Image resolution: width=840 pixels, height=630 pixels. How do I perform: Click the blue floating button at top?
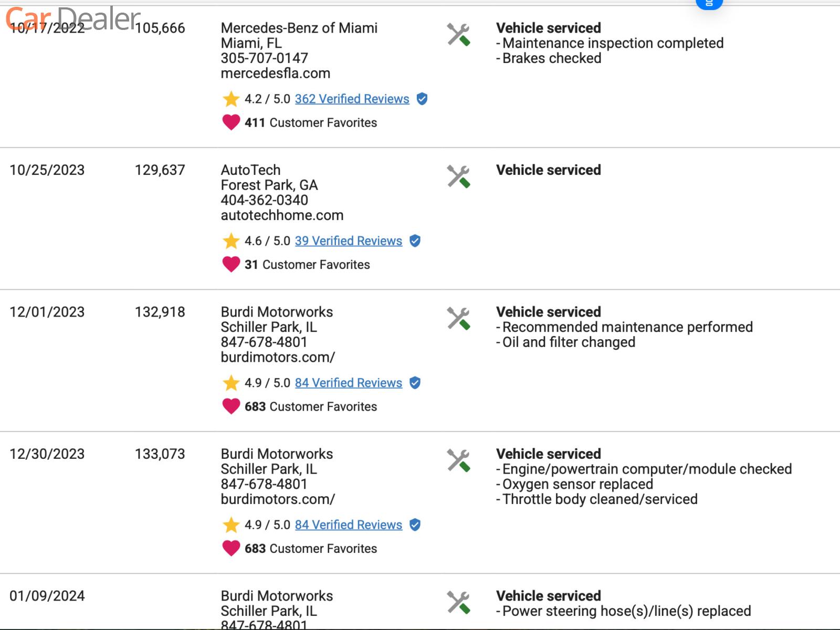point(709,4)
